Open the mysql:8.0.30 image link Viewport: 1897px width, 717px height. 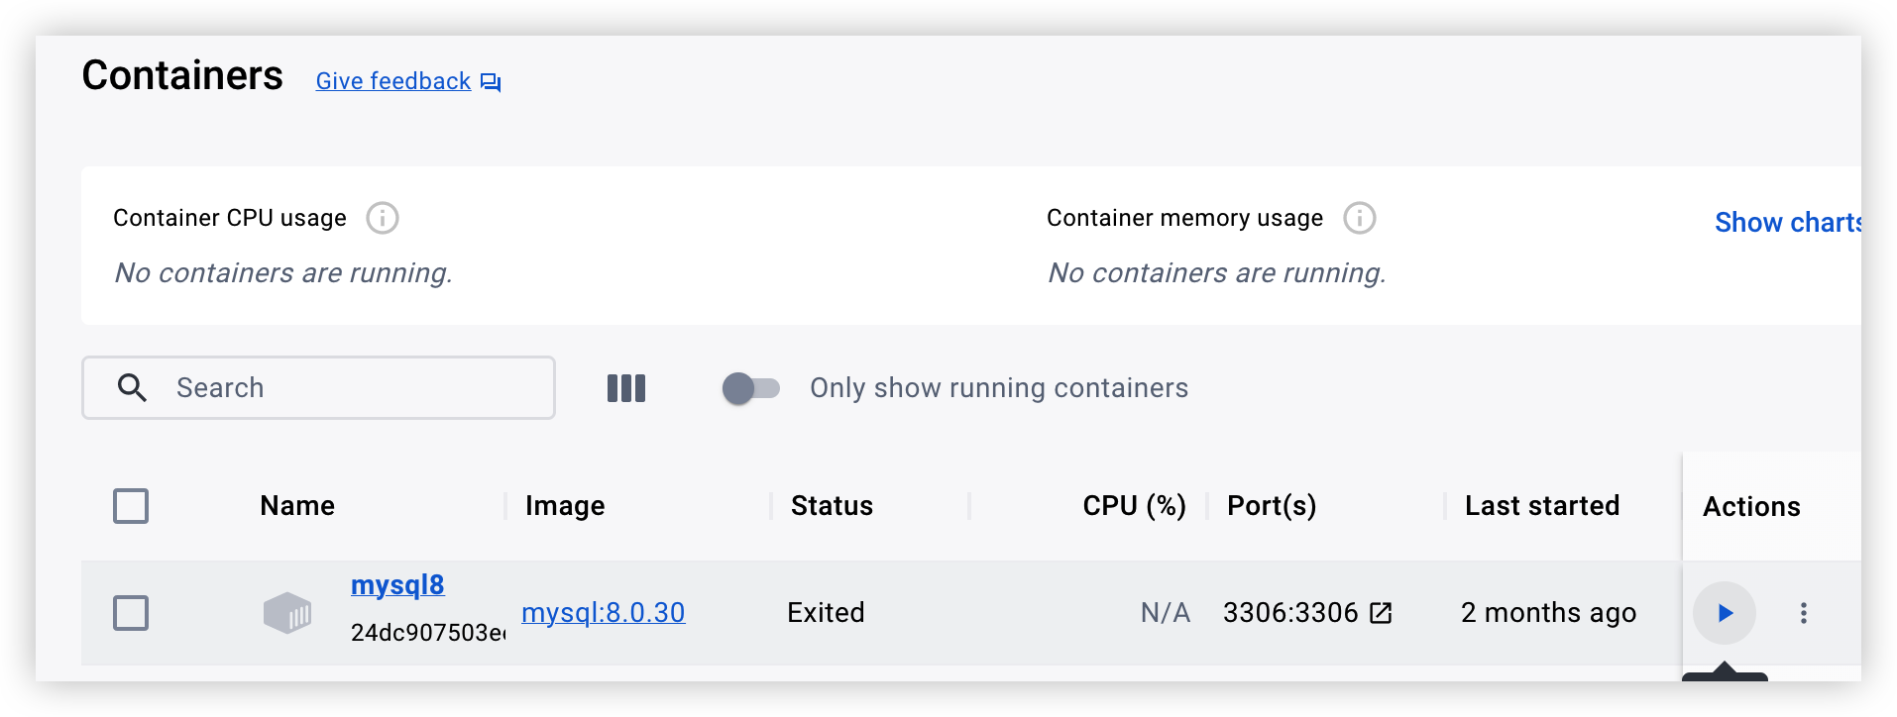point(603,613)
